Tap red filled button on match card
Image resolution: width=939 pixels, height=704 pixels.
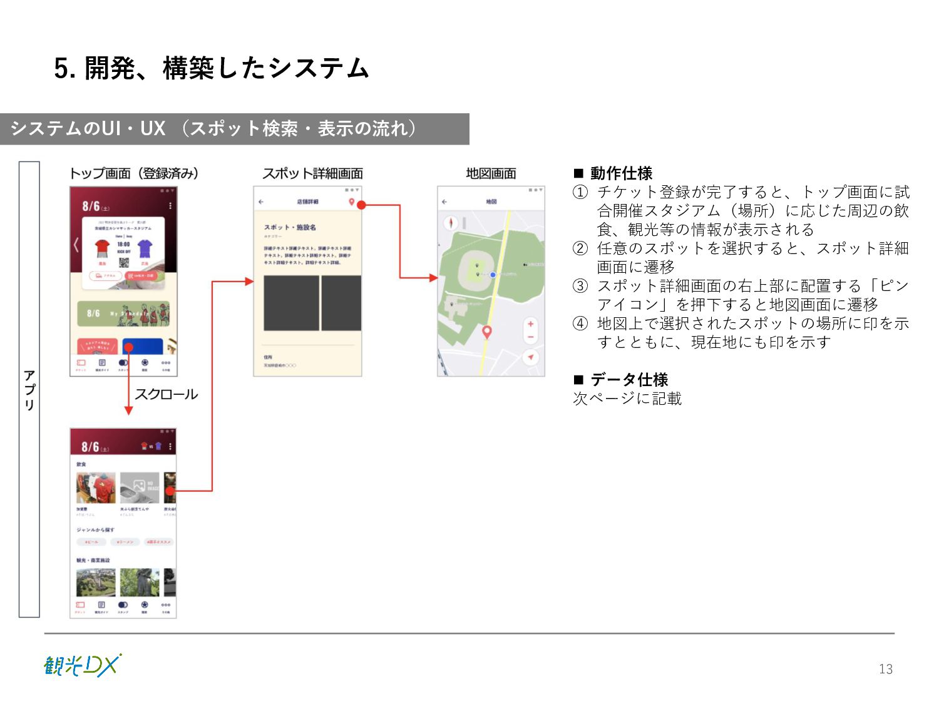pos(142,275)
